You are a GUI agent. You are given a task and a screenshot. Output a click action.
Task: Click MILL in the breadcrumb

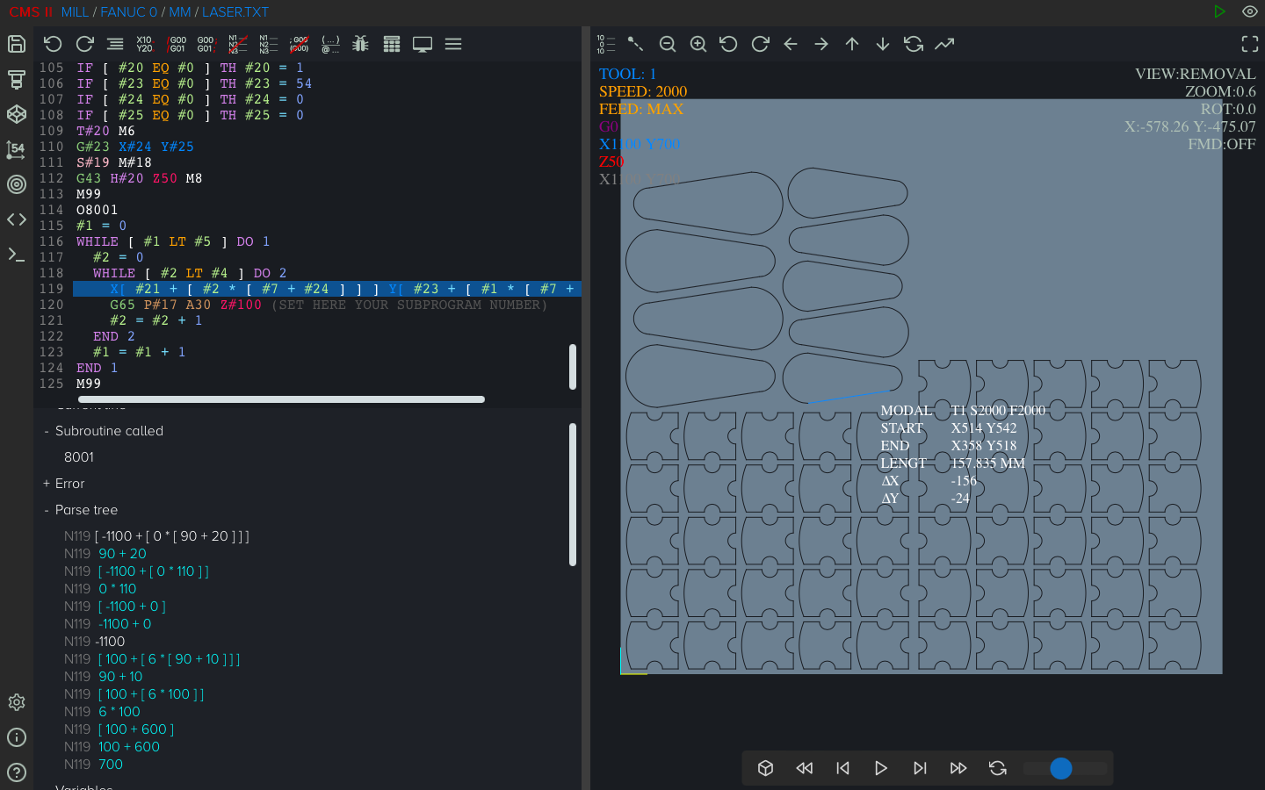(75, 12)
